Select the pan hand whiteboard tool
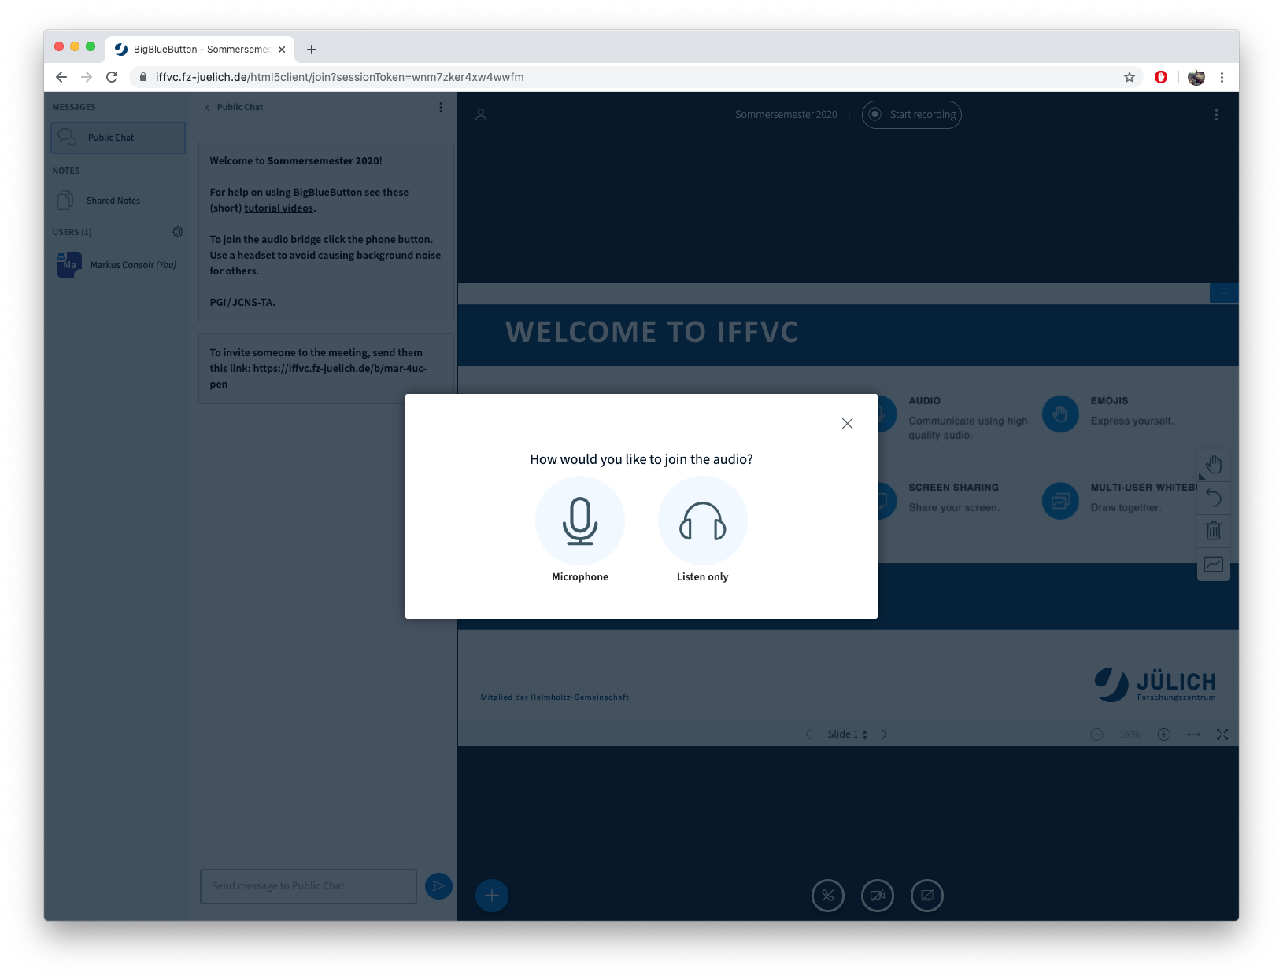Image resolution: width=1283 pixels, height=979 pixels. [1214, 465]
